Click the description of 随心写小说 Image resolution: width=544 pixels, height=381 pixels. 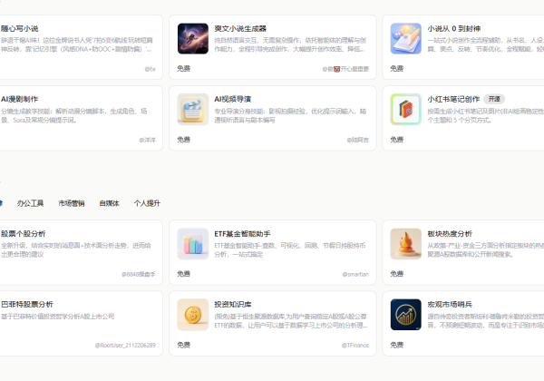click(x=77, y=44)
